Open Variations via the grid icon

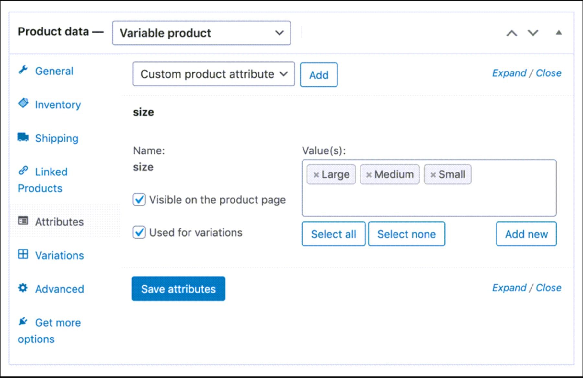tap(23, 255)
